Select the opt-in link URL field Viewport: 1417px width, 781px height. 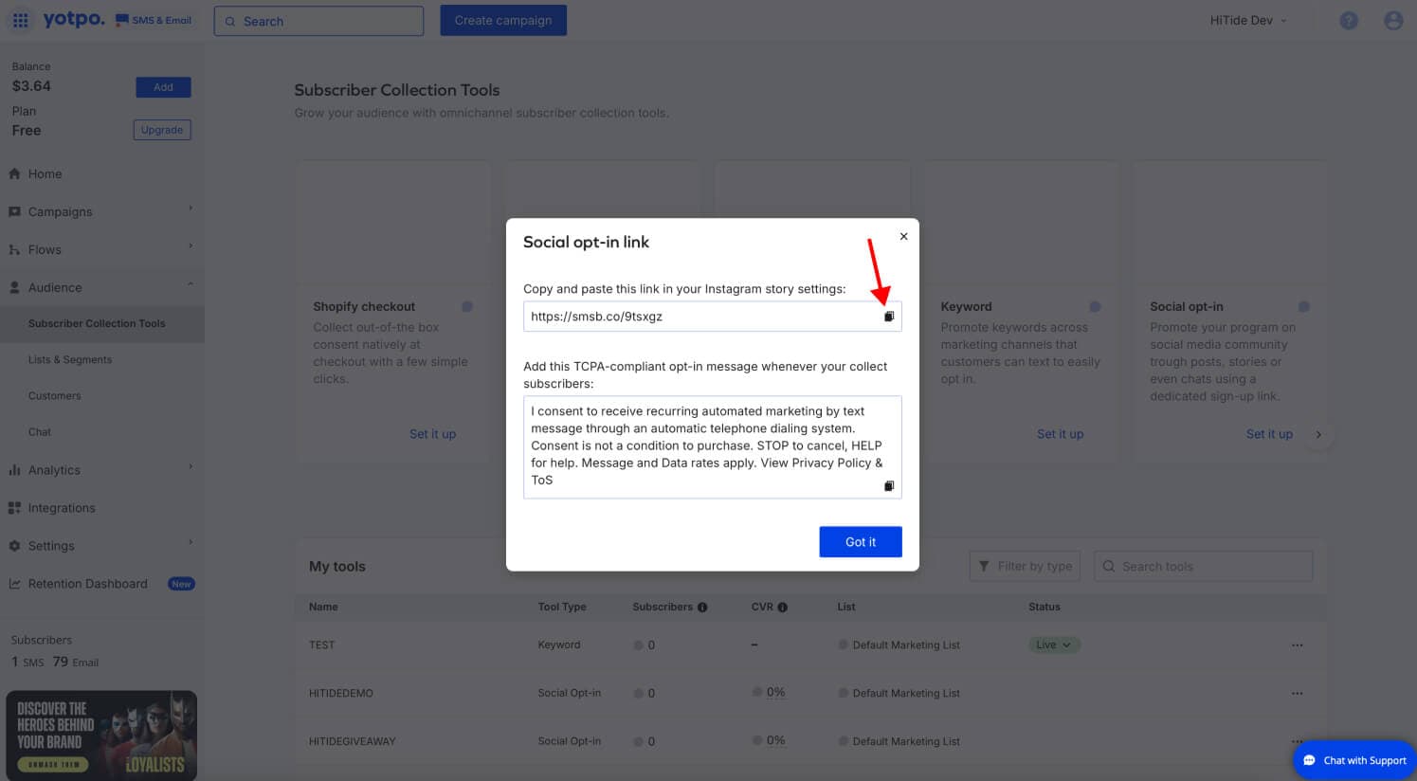pos(712,317)
